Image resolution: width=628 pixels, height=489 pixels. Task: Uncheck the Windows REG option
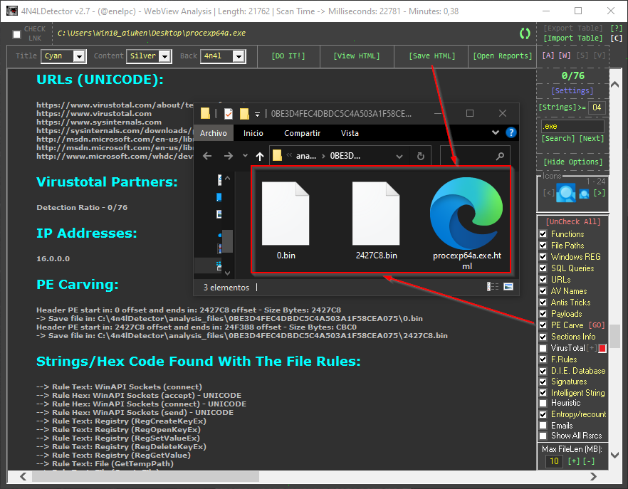click(x=543, y=257)
